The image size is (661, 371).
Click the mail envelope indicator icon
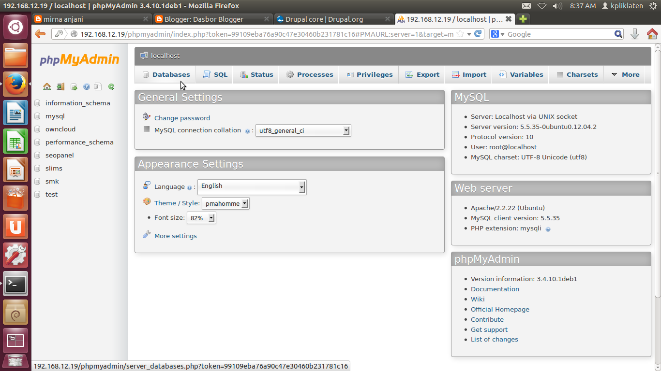click(526, 6)
